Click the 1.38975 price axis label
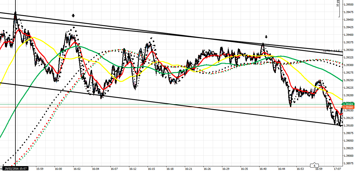 [349, 163]
